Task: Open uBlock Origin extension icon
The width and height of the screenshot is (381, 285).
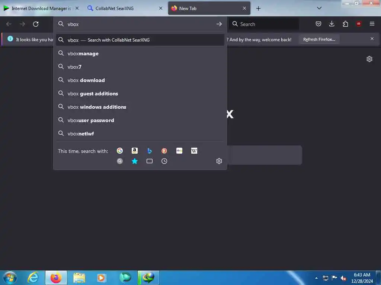Action: 359,24
